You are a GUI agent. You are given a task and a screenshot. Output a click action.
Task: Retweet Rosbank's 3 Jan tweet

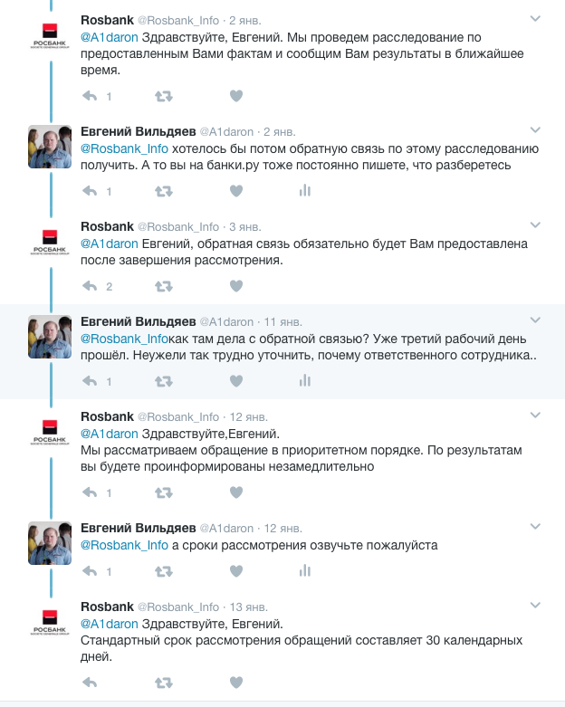(x=164, y=286)
